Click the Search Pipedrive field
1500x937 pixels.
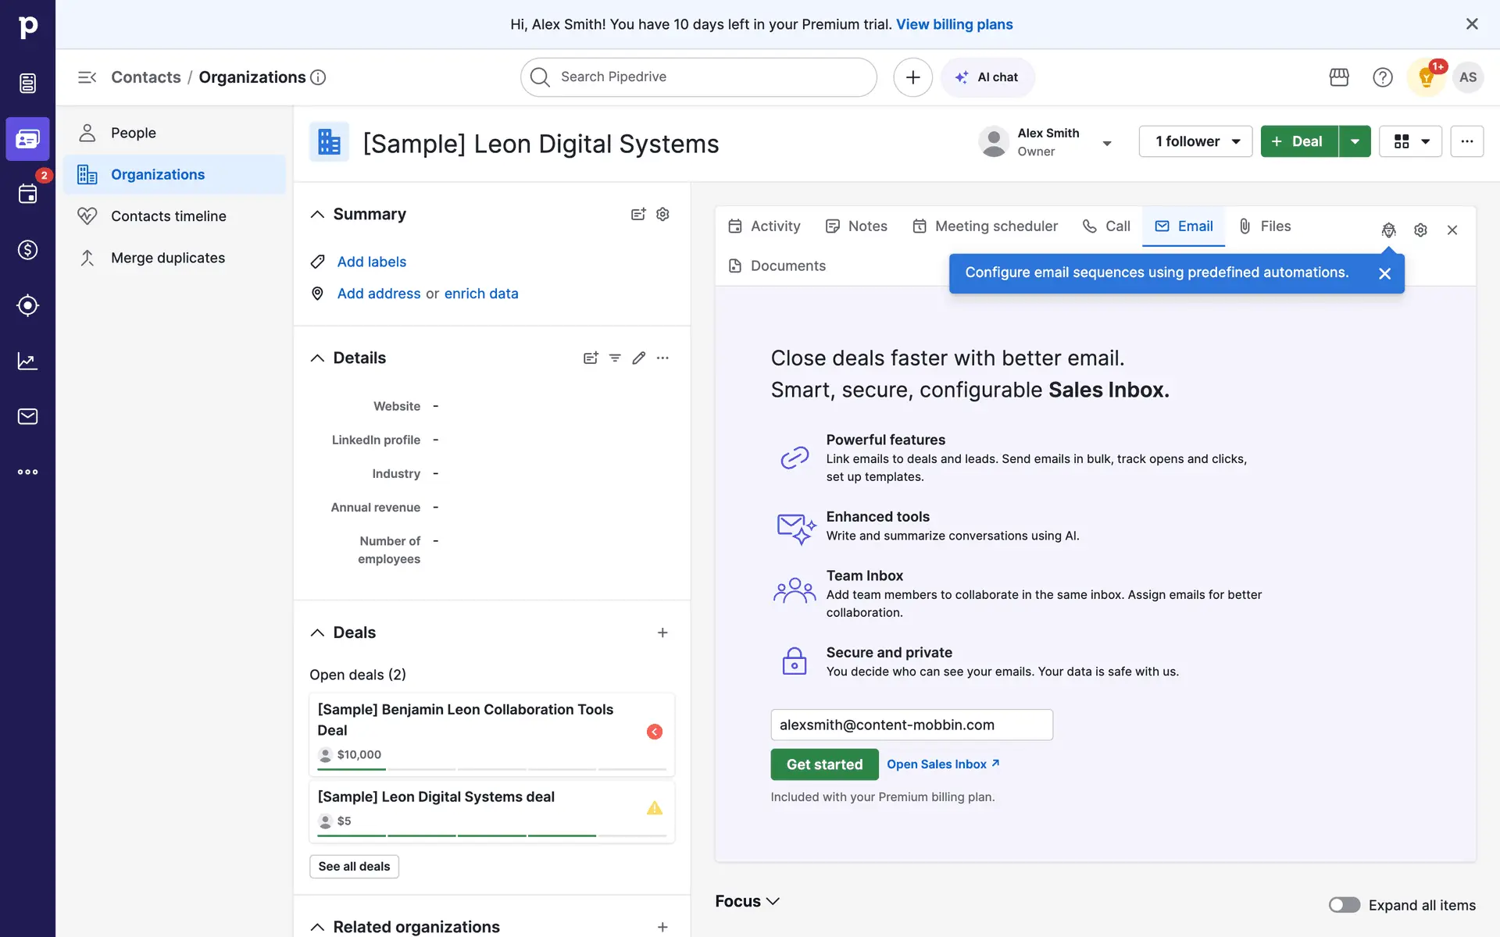[698, 77]
